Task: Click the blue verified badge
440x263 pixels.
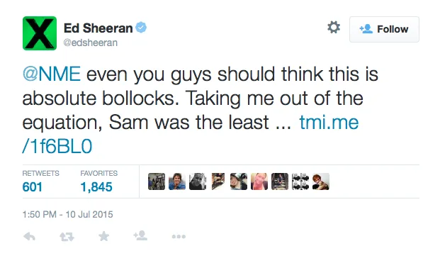Action: (x=141, y=28)
